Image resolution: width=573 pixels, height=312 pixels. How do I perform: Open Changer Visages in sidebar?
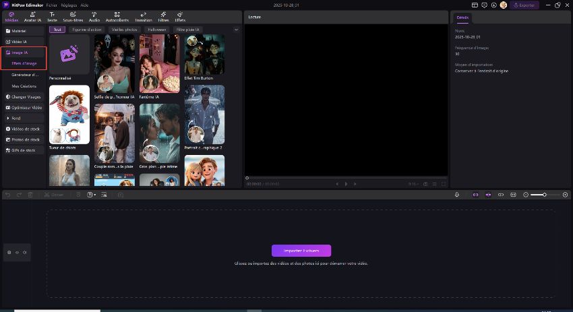(x=24, y=97)
